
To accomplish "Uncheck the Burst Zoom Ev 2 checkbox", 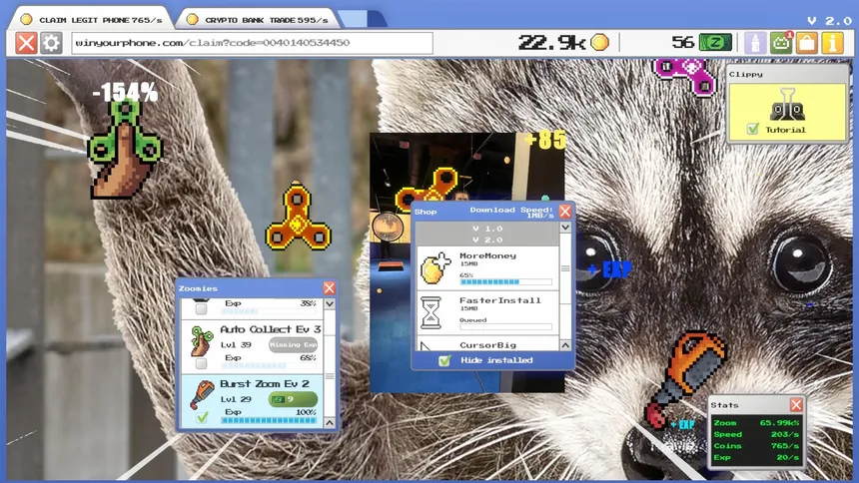I will click(202, 418).
